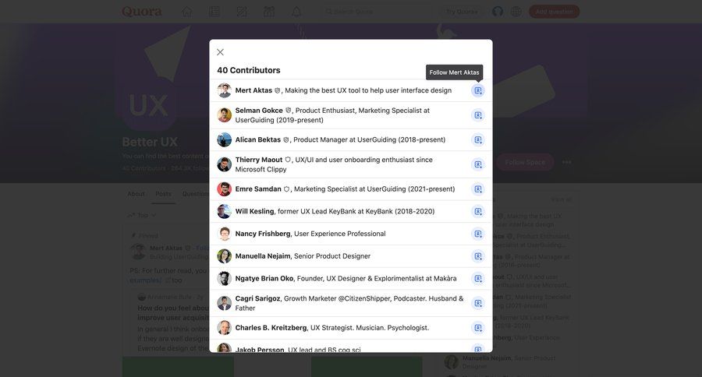Open Quora home icon
702x377 pixels.
pos(186,12)
